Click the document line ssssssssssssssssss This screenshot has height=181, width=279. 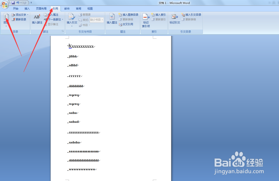point(84,133)
